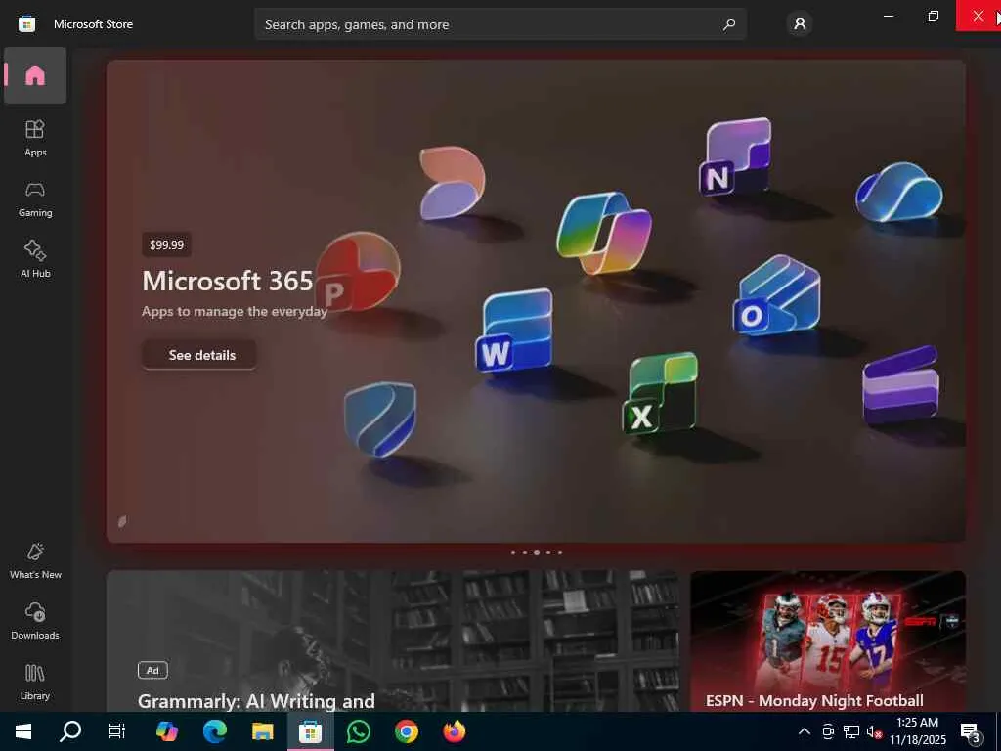
Task: Open WhatsApp from the taskbar
Action: tap(358, 731)
